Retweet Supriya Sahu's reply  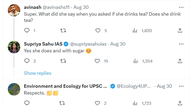(x=63, y=61)
